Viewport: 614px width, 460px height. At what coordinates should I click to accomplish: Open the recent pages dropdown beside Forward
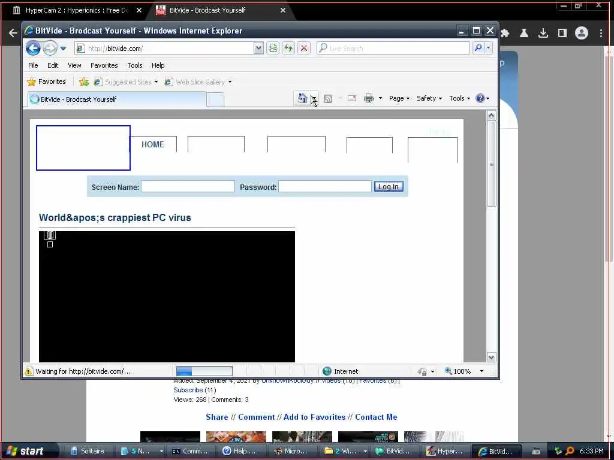[x=63, y=49]
